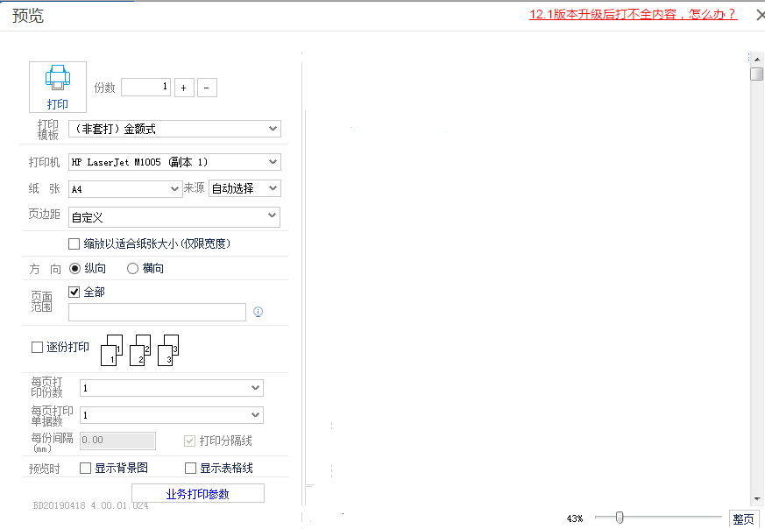The width and height of the screenshot is (765, 529).
Task: Toggle 显示背景图 checkbox
Action: [85, 469]
